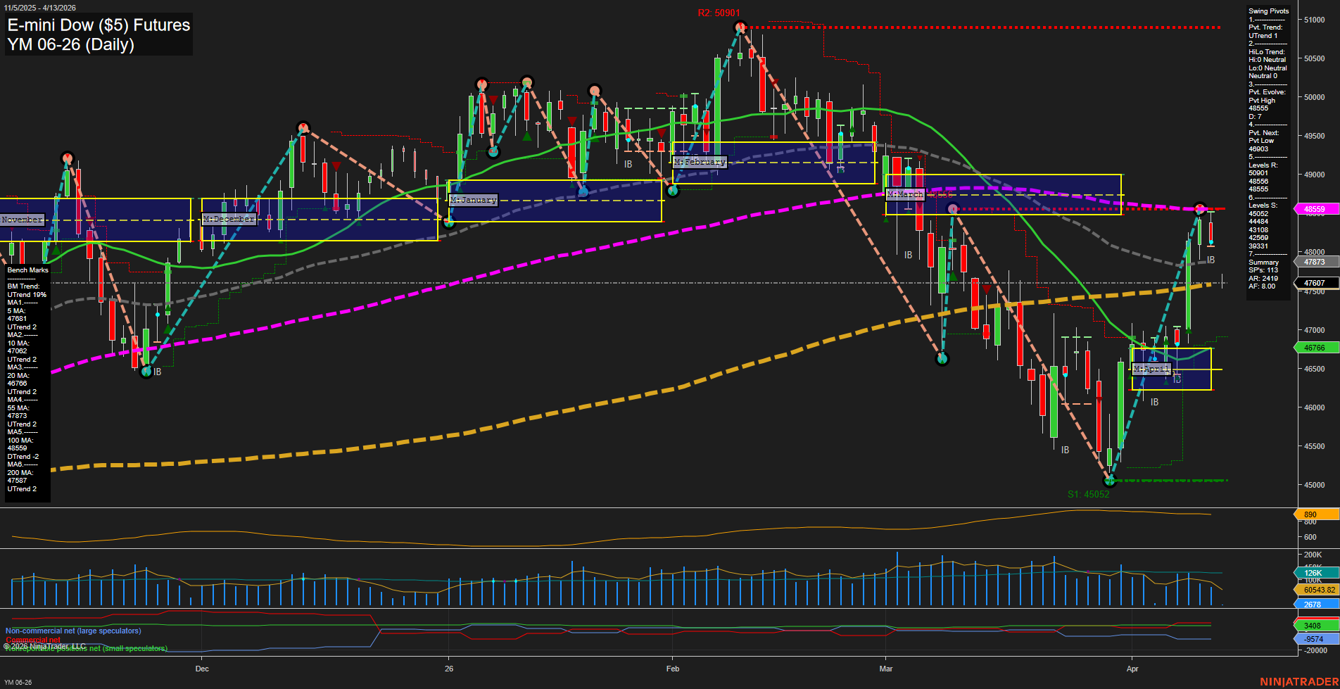The height and width of the screenshot is (689, 1340).
Task: Click the black 47607 last price marker
Action: (x=1315, y=283)
